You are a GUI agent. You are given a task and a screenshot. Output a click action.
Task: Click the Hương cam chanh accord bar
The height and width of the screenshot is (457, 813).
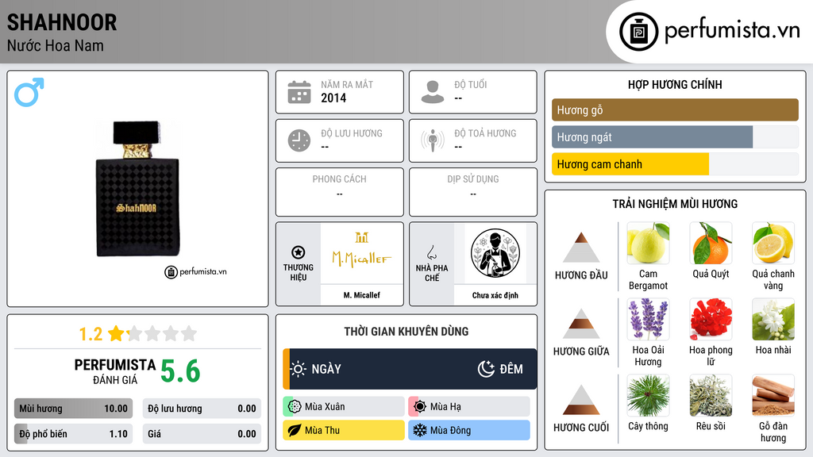[675, 164]
